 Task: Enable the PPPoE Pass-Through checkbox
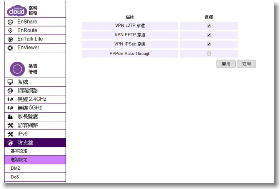(x=209, y=53)
